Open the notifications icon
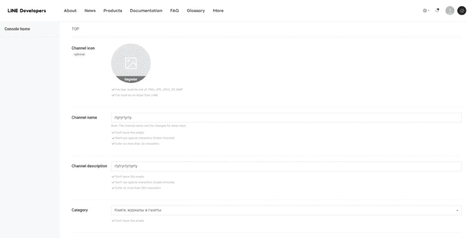 click(x=437, y=10)
